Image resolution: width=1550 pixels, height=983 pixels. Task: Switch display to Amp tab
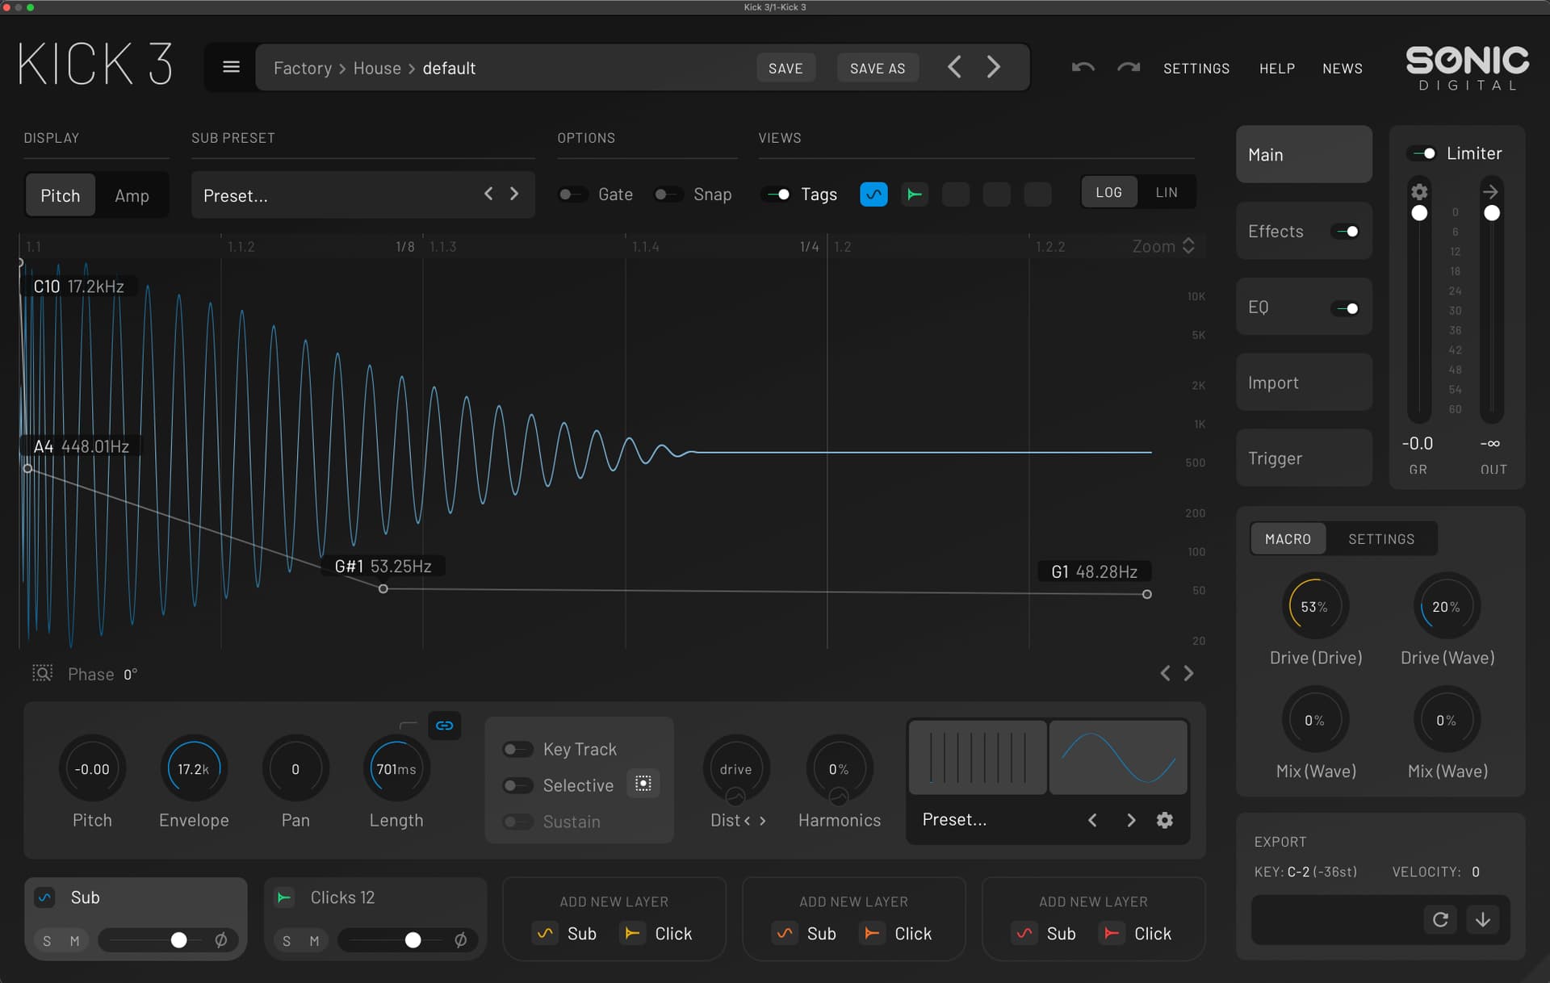pos(132,195)
